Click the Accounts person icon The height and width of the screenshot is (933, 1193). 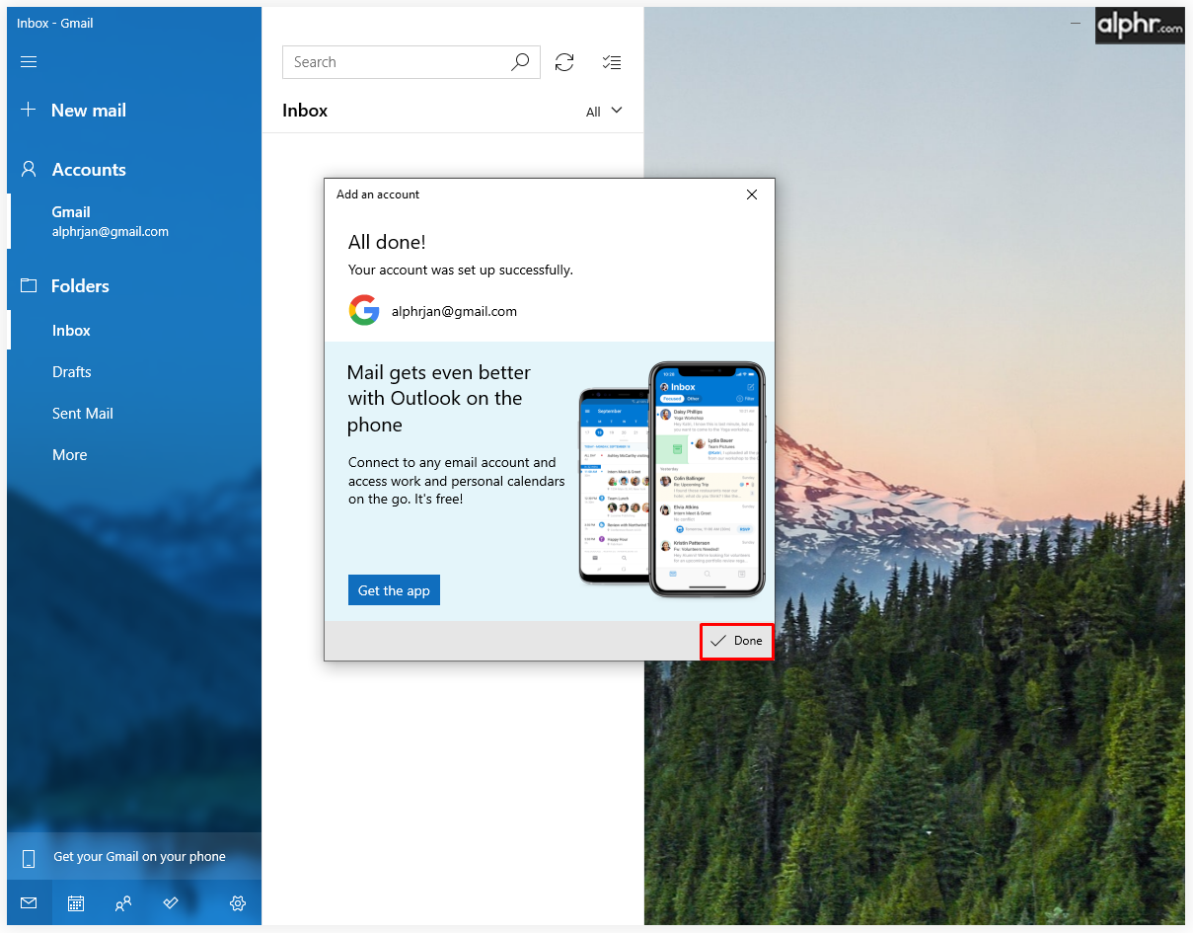tap(29, 170)
